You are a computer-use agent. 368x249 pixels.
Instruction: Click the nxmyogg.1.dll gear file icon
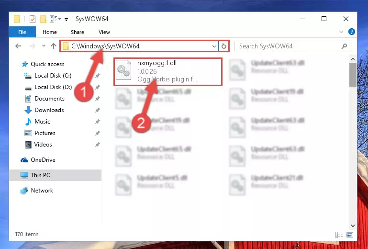pos(123,70)
